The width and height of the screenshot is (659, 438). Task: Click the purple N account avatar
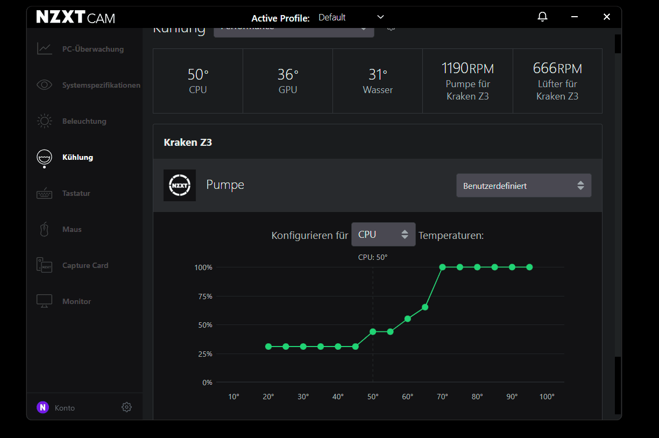pos(42,407)
